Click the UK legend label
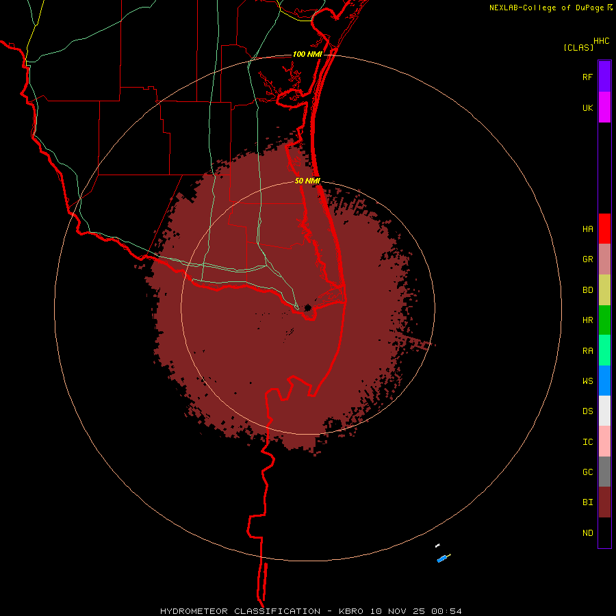Viewport: 616px width, 616px height. [587, 108]
